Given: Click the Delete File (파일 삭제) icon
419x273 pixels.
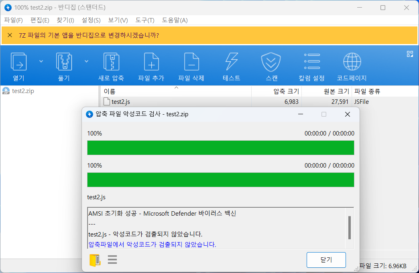Looking at the screenshot, I should 191,62.
